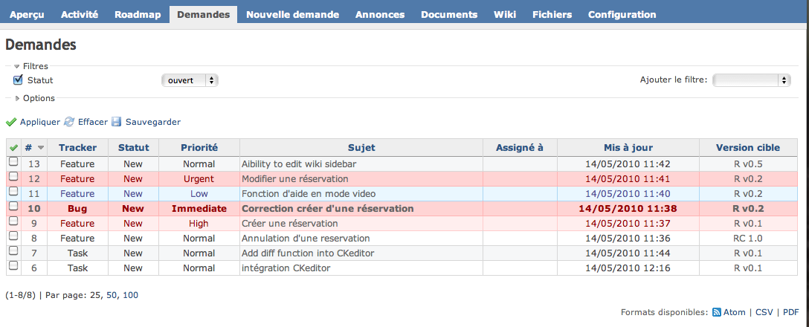Click the Sauvegarder floppy disk icon
Viewport: 809px width, 327px height.
point(117,122)
